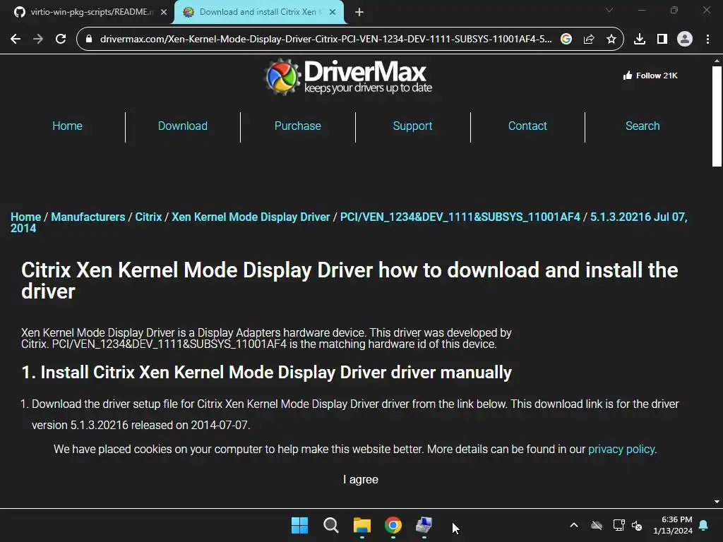This screenshot has height=542, width=723.
Task: Open Windows Start menu
Action: (299, 525)
